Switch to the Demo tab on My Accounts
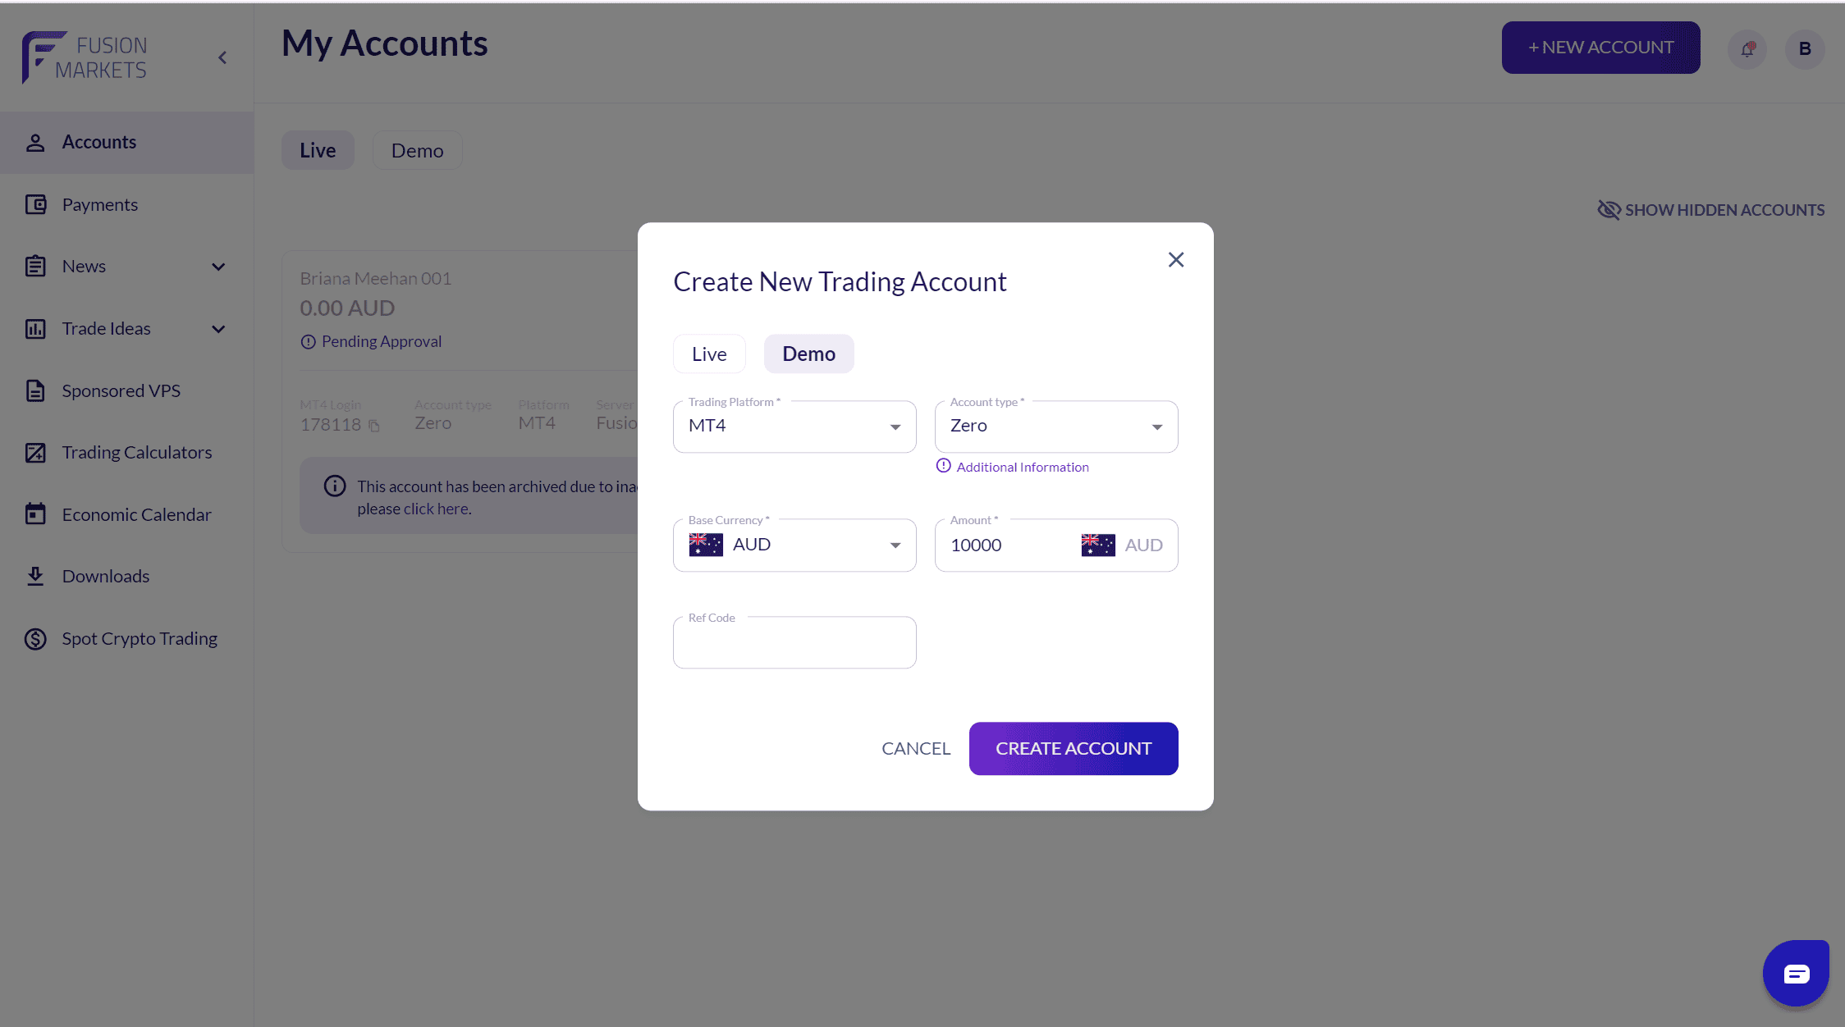This screenshot has height=1027, width=1845. [x=417, y=150]
